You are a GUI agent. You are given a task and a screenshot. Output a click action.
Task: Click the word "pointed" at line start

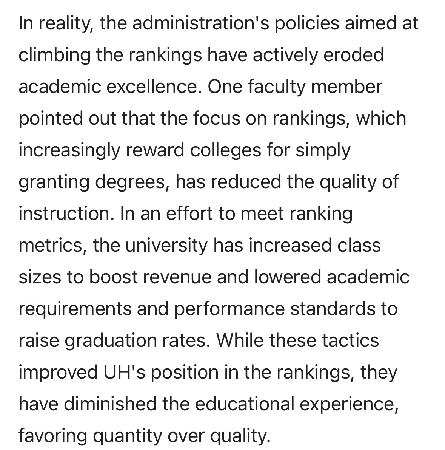51,119
